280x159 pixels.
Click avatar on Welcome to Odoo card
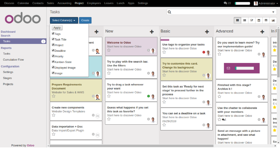click(153, 51)
